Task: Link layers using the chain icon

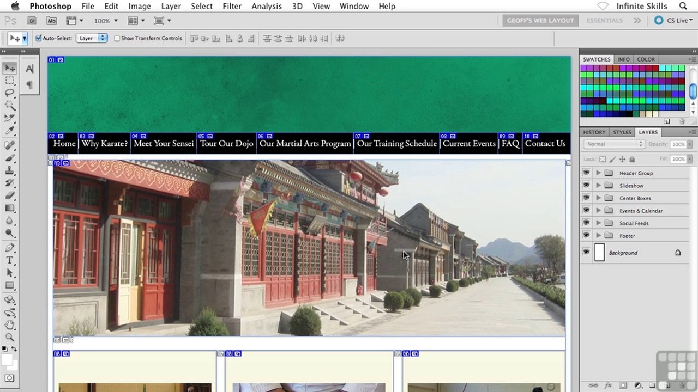Action: 594,385
